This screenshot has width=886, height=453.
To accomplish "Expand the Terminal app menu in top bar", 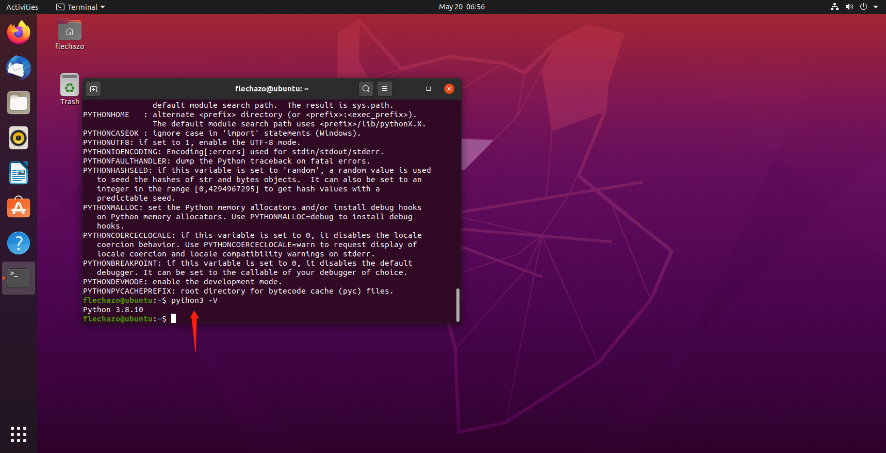I will 80,7.
